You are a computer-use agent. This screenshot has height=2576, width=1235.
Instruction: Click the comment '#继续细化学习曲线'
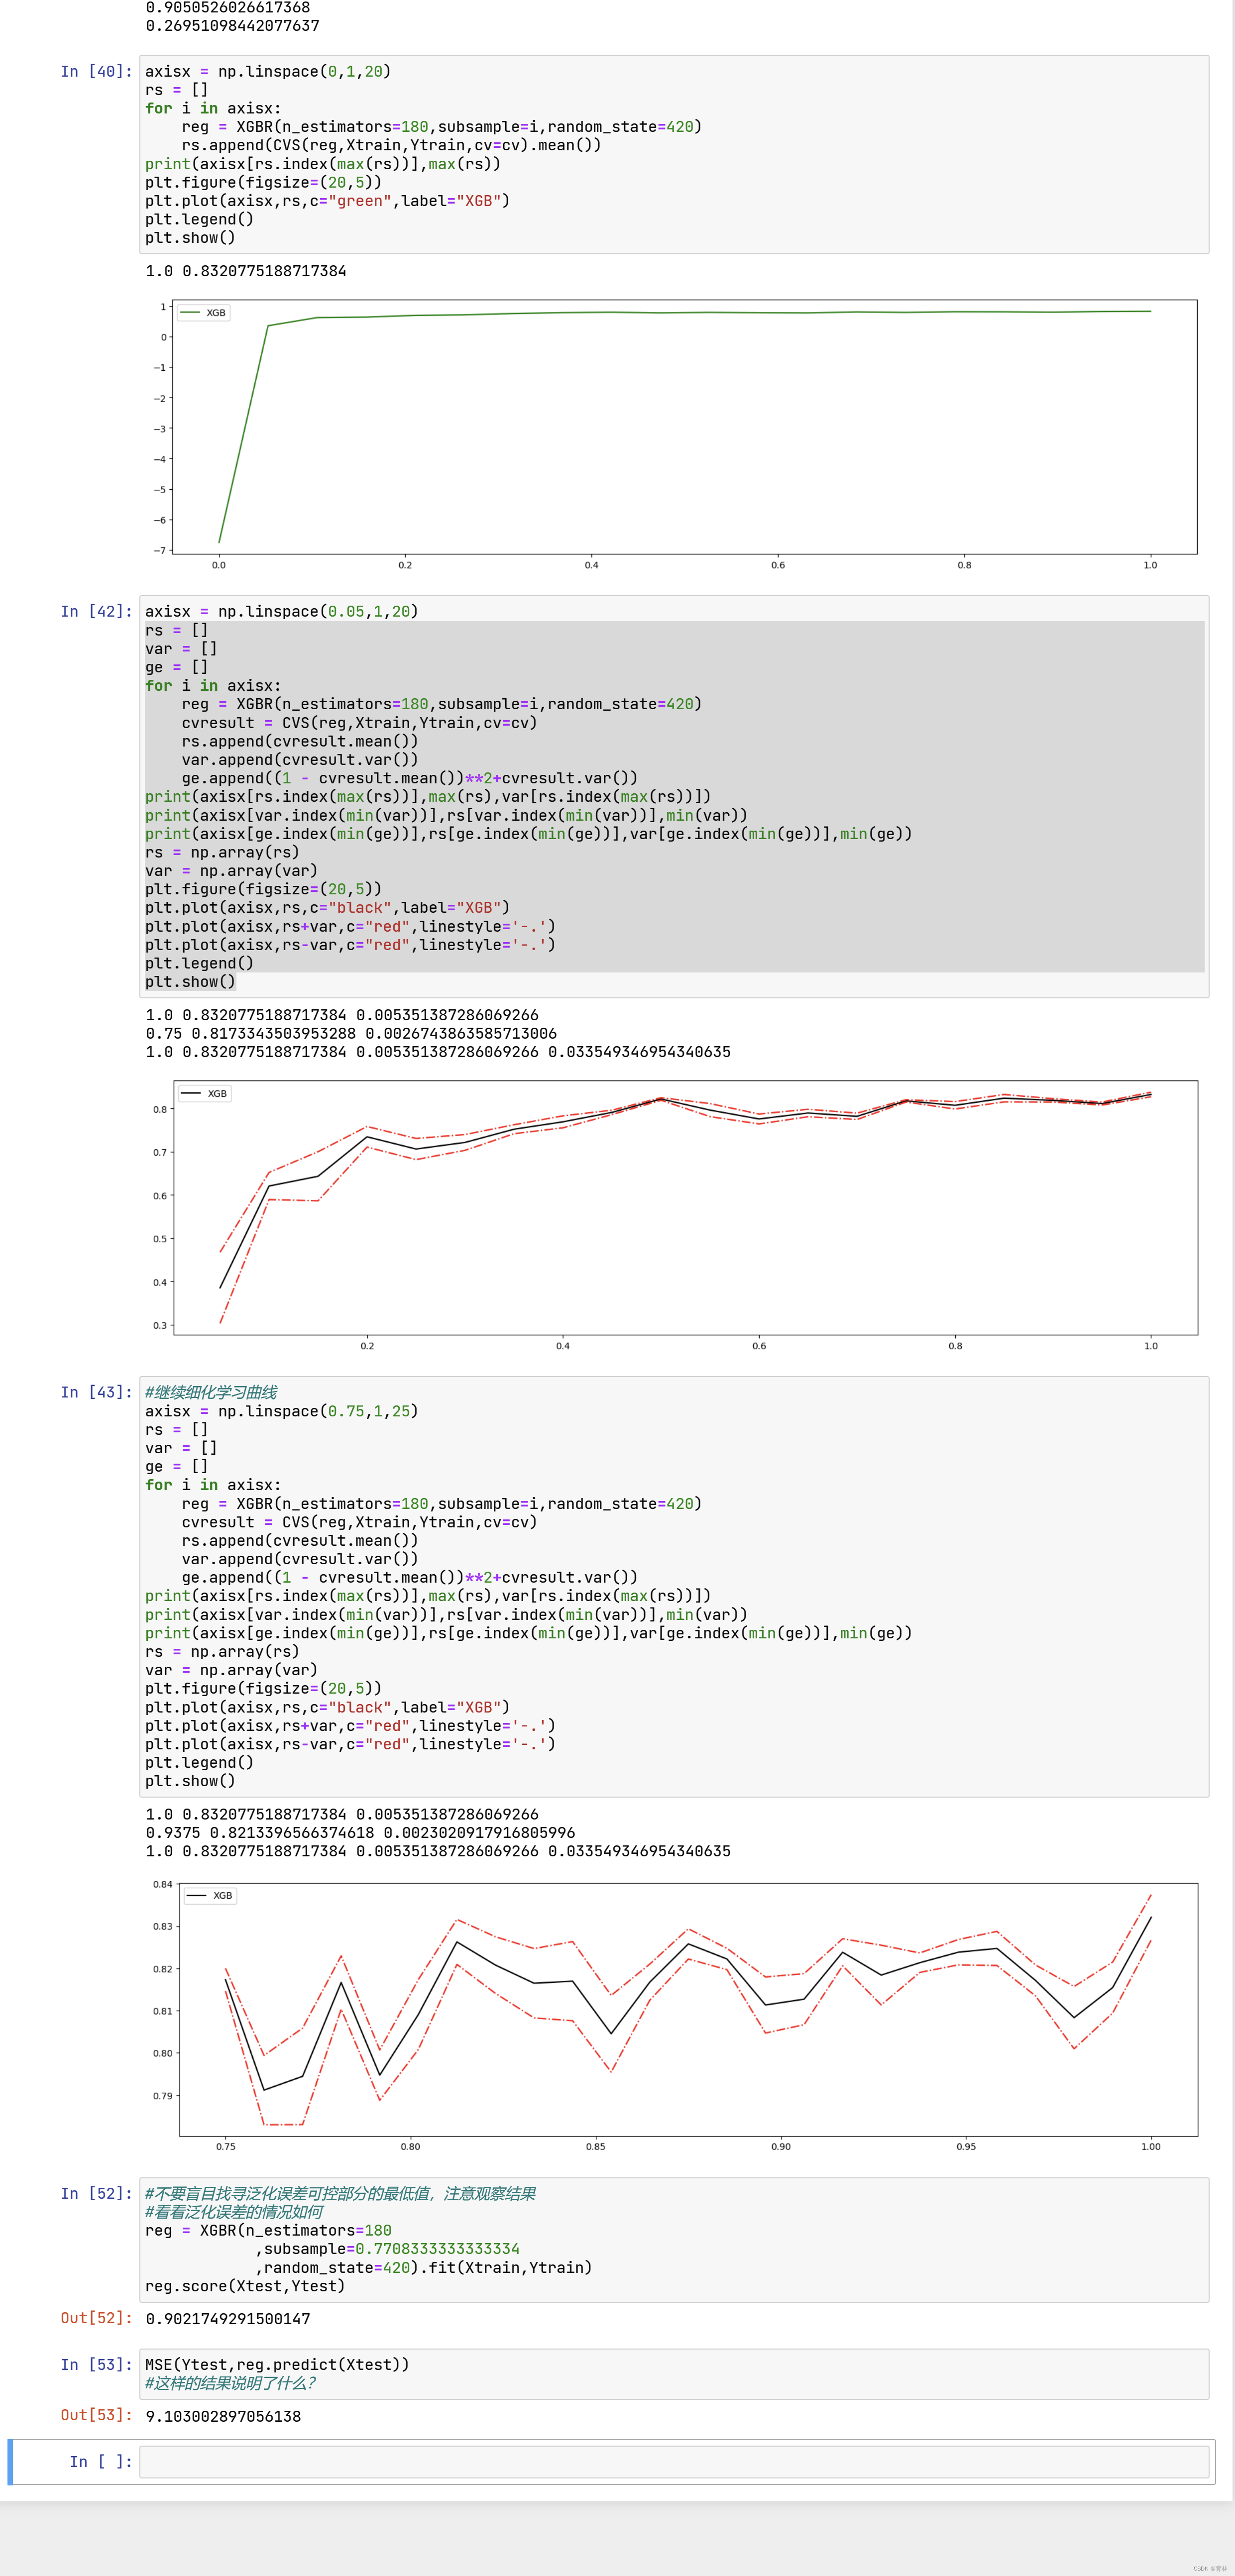coord(211,1392)
